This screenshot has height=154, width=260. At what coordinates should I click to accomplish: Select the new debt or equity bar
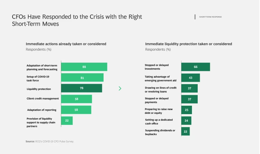187,110
